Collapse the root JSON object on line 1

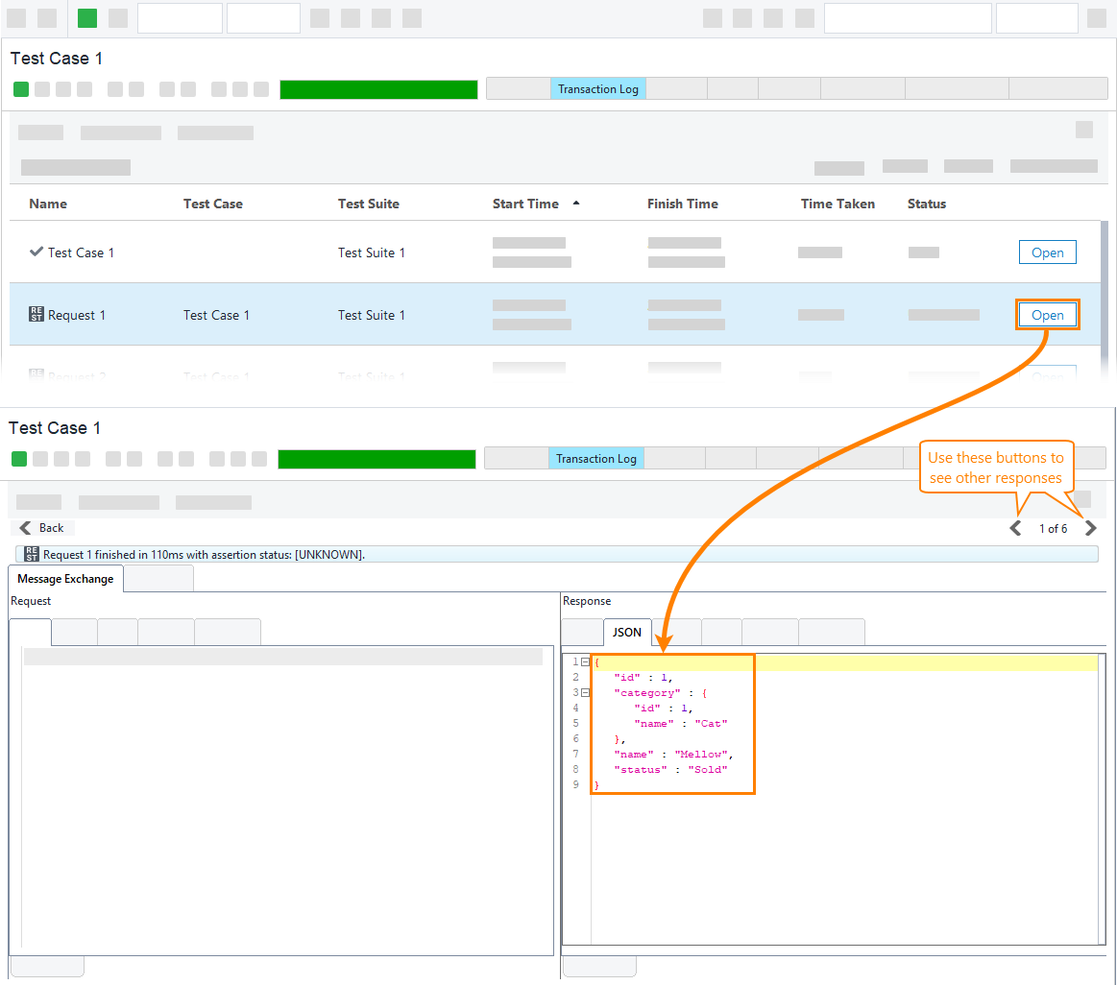[585, 661]
